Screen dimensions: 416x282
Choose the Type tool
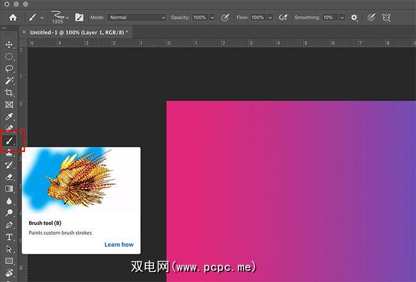[9, 237]
